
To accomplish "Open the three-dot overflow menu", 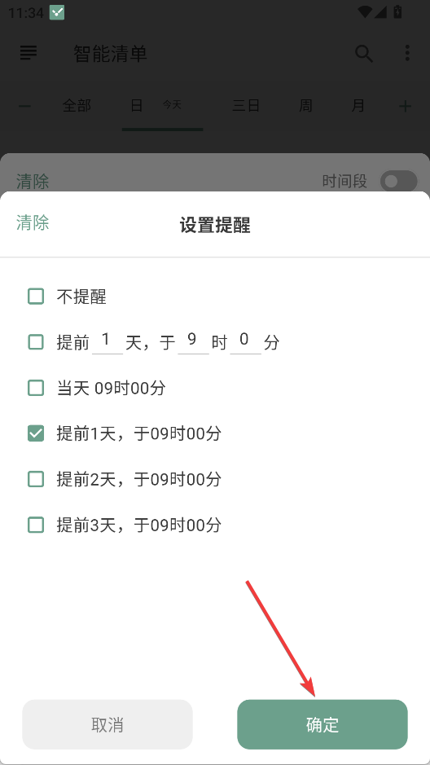I will coord(407,53).
